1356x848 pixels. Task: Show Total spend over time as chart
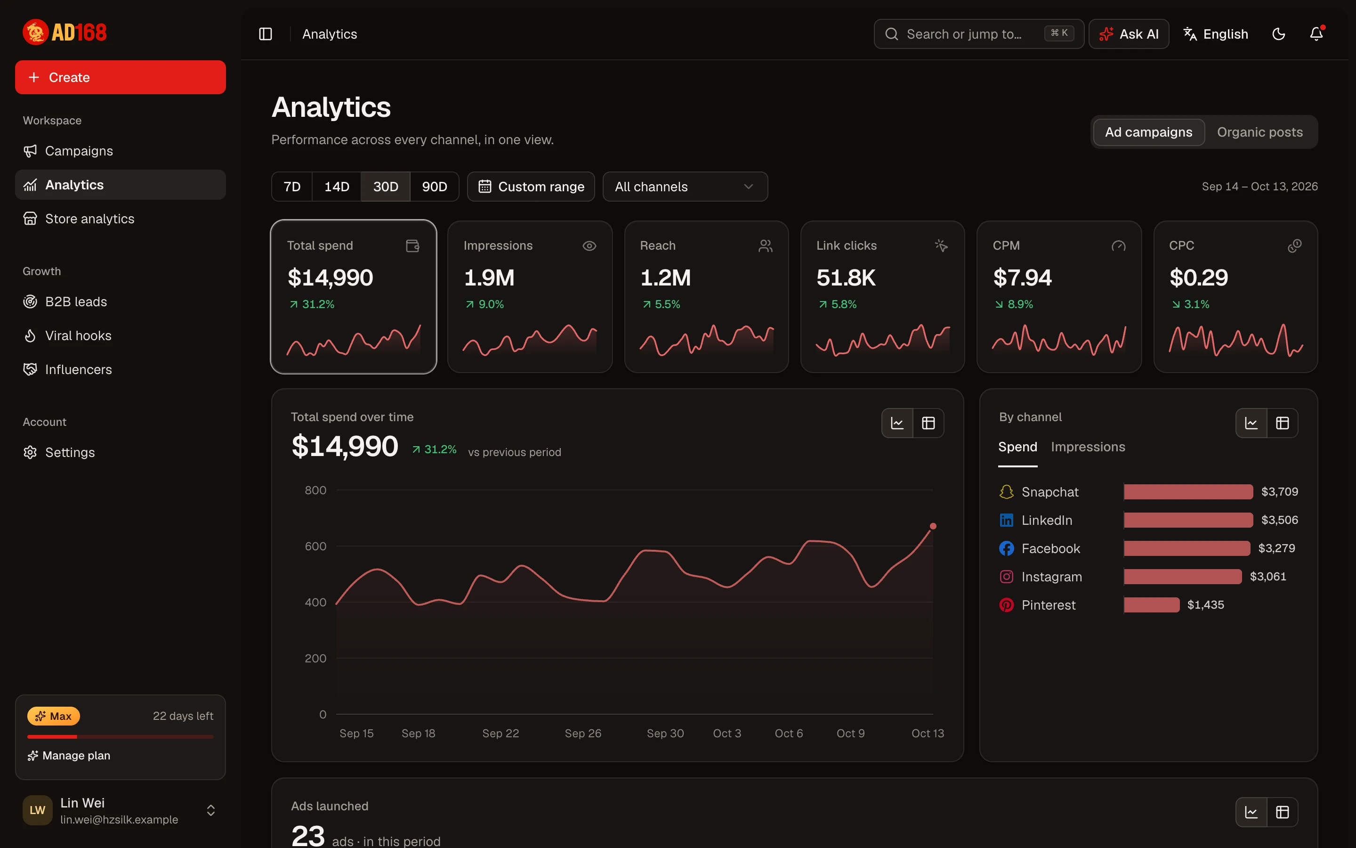click(898, 423)
